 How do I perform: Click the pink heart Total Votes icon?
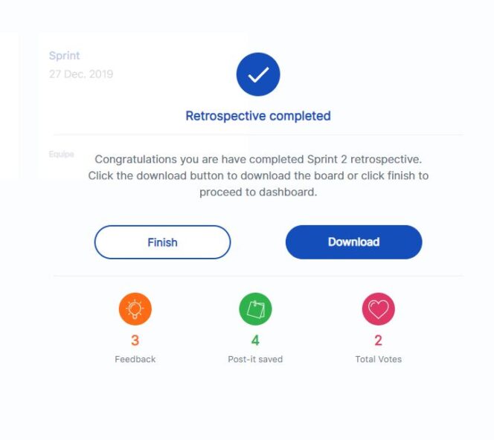(x=379, y=308)
